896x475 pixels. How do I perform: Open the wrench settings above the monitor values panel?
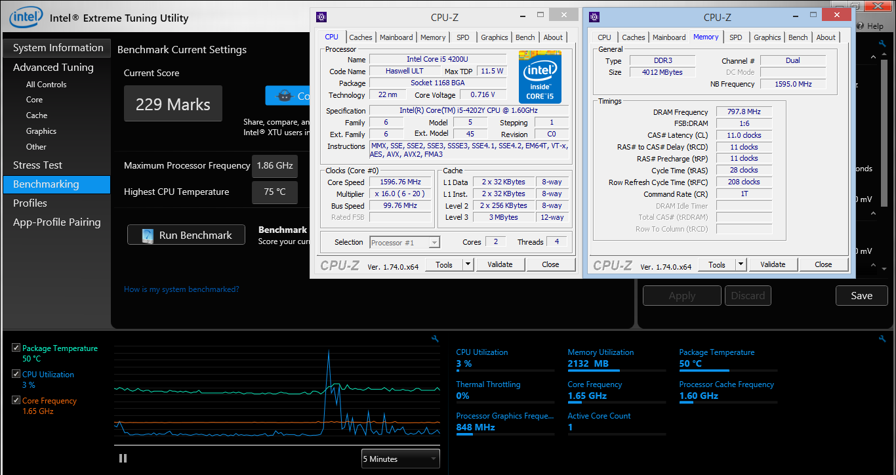coord(882,339)
